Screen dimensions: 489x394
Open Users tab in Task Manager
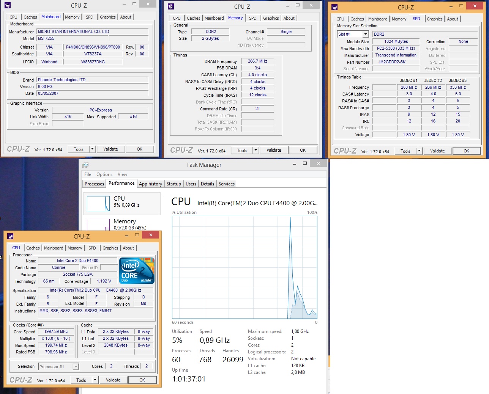tap(191, 184)
